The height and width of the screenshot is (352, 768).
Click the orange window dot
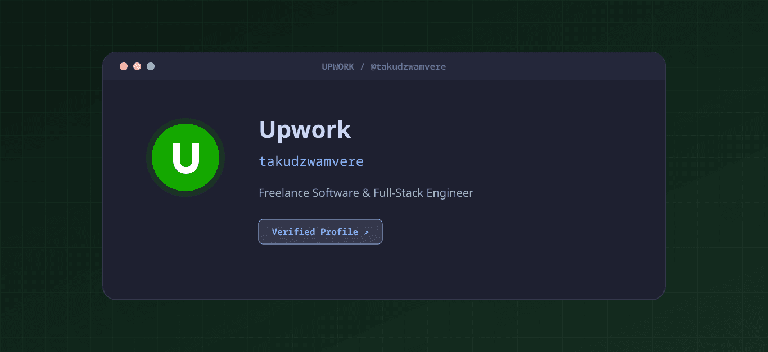click(x=137, y=66)
